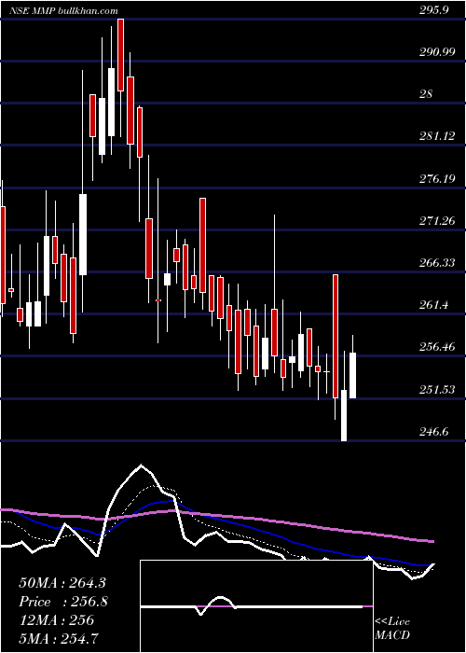Click the 12MA : 256 readout
Image resolution: width=466 pixels, height=653 pixels.
click(56, 620)
